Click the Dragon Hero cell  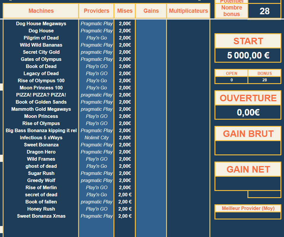pyautogui.click(x=41, y=152)
